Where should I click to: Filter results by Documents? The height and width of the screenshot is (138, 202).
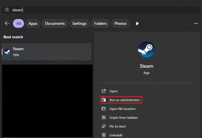tap(55, 23)
